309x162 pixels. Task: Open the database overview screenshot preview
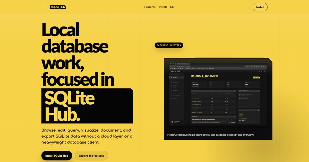(x=218, y=94)
